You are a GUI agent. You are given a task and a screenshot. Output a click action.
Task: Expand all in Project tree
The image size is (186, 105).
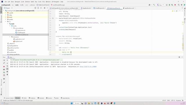(x=38, y=8)
